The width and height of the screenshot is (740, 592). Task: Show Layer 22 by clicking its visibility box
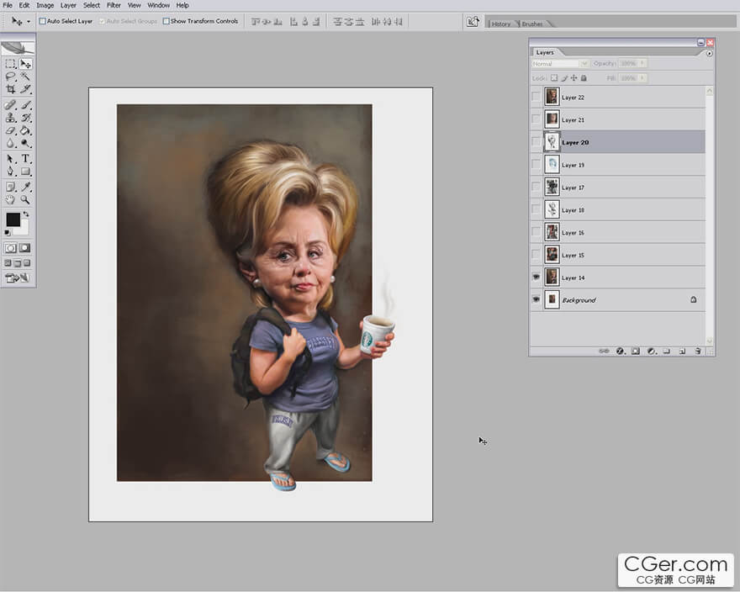[536, 97]
